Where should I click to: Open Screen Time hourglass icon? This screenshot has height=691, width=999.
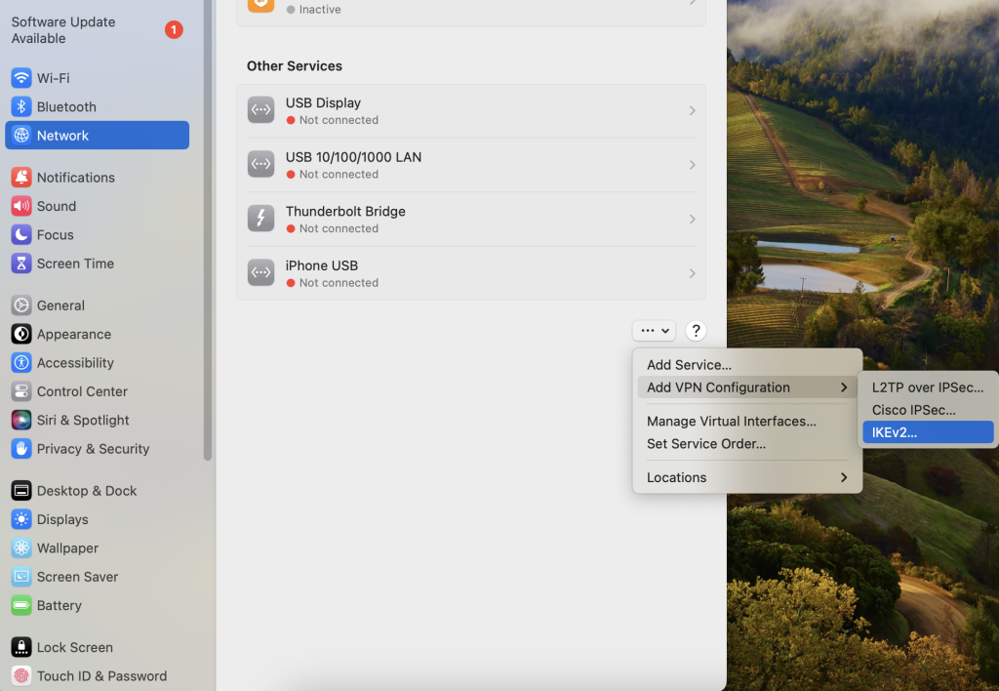(21, 264)
